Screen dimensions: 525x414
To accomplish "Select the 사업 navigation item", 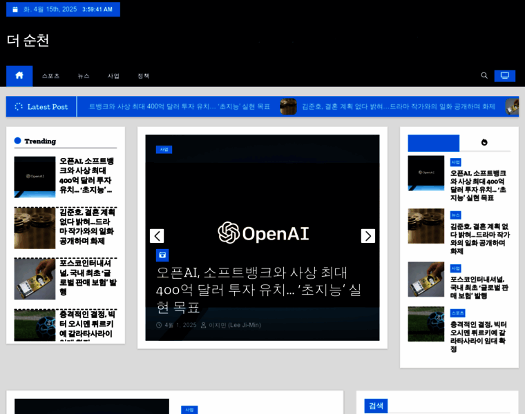I will [113, 76].
